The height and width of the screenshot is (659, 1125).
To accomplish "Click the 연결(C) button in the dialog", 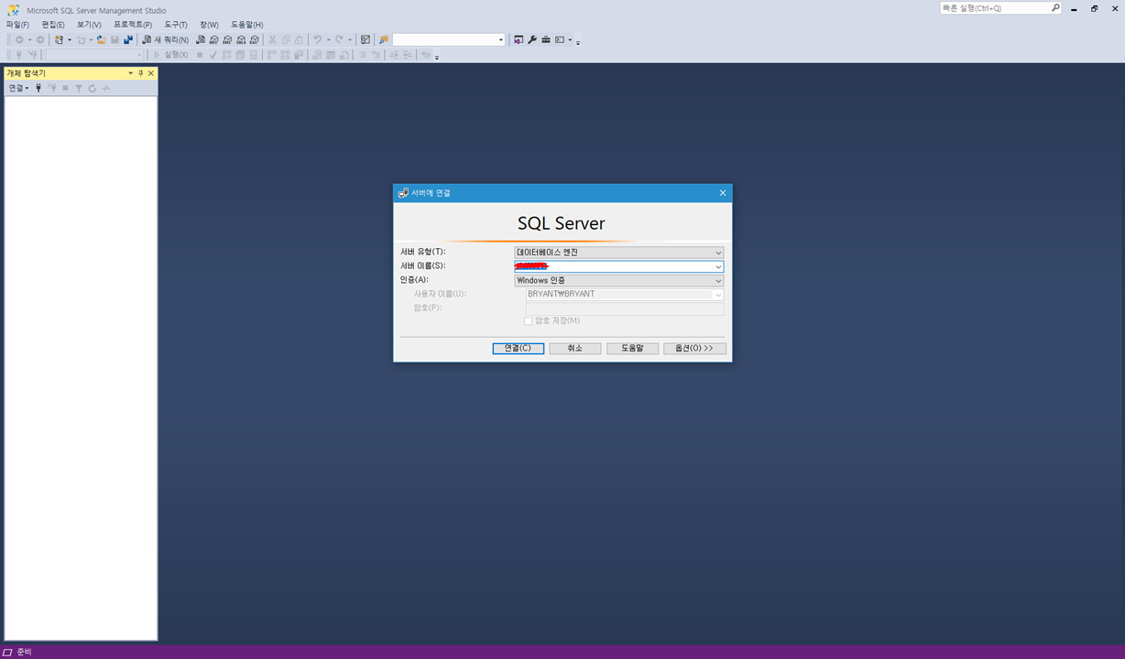I will pos(518,349).
